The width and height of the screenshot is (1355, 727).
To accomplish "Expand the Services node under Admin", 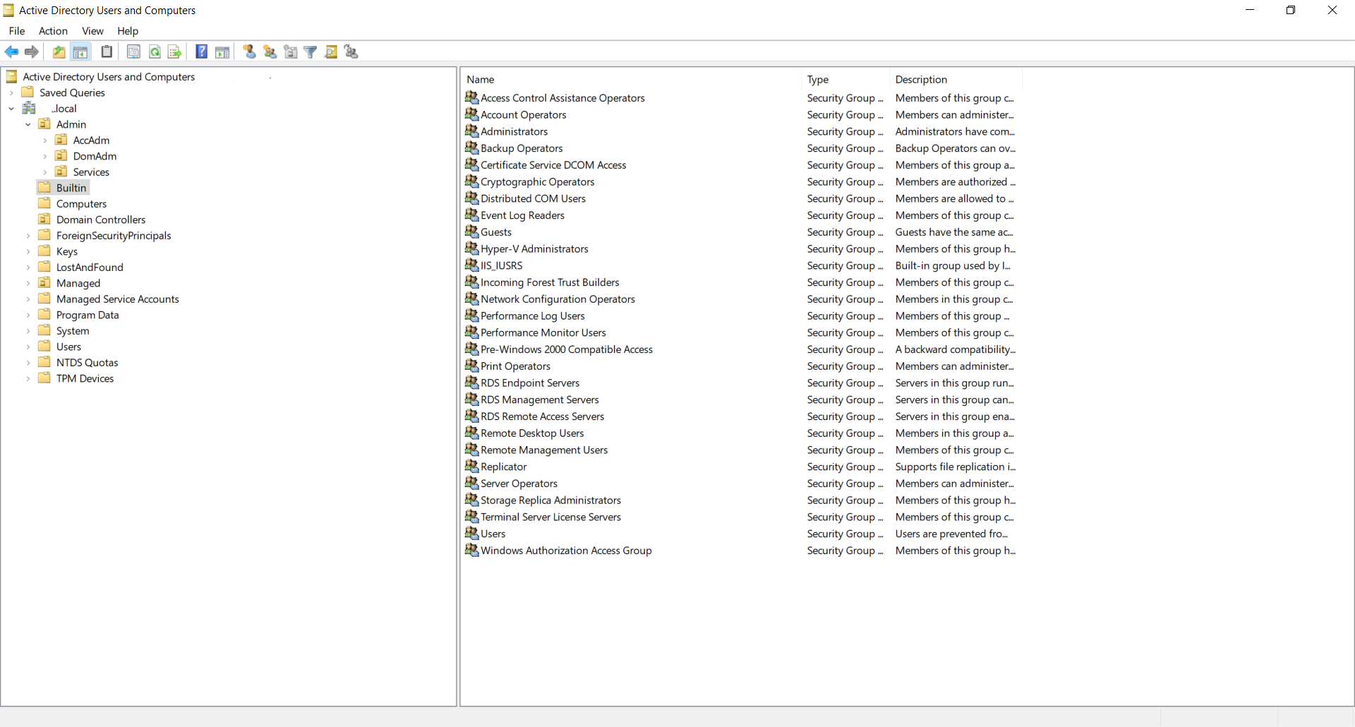I will pyautogui.click(x=45, y=172).
